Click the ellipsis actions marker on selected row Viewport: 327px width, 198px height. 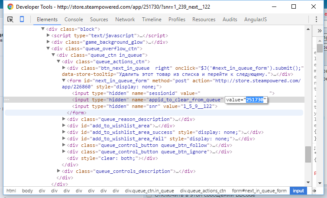click(7, 100)
